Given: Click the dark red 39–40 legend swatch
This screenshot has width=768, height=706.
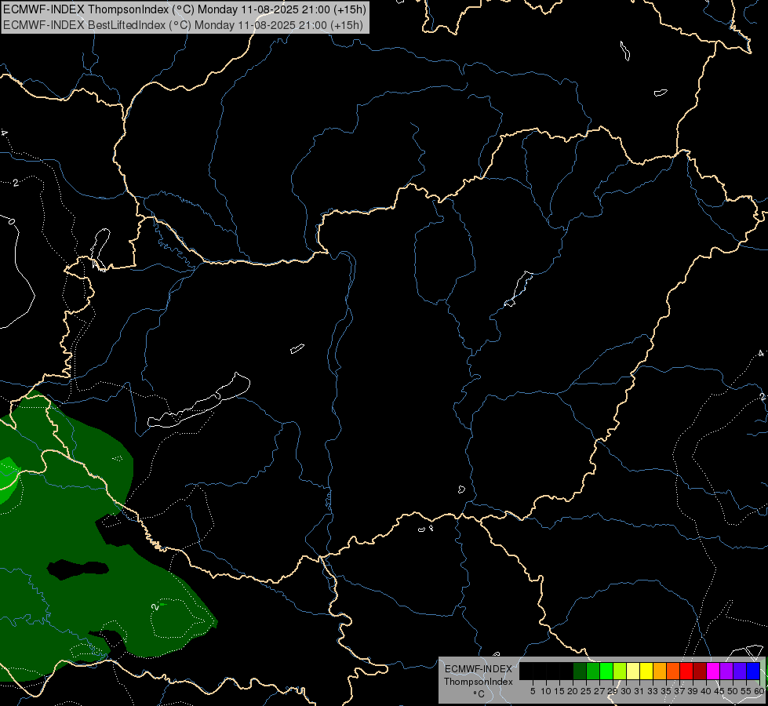Looking at the screenshot, I should click(x=700, y=671).
